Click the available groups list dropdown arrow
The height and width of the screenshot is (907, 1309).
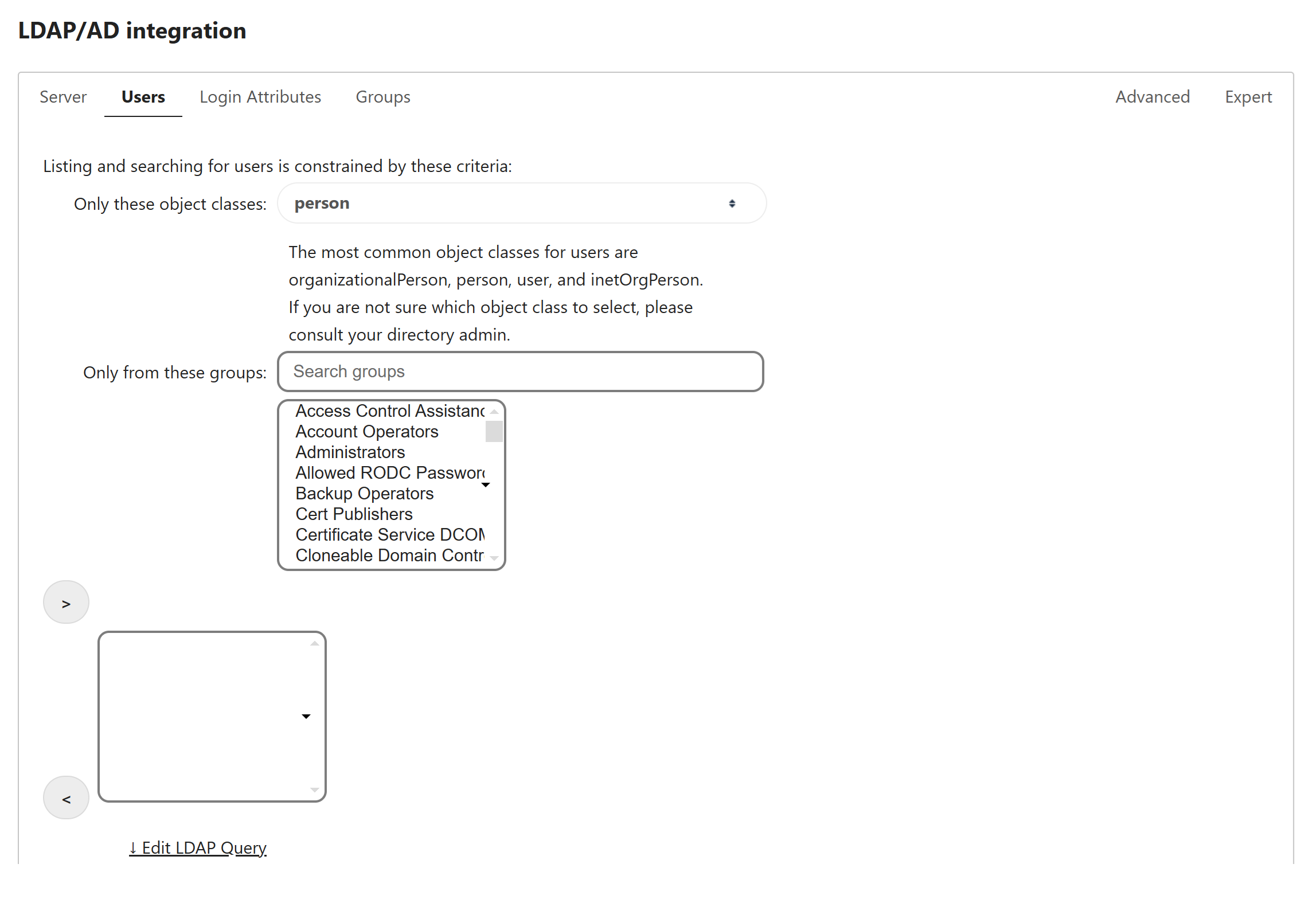click(x=486, y=485)
